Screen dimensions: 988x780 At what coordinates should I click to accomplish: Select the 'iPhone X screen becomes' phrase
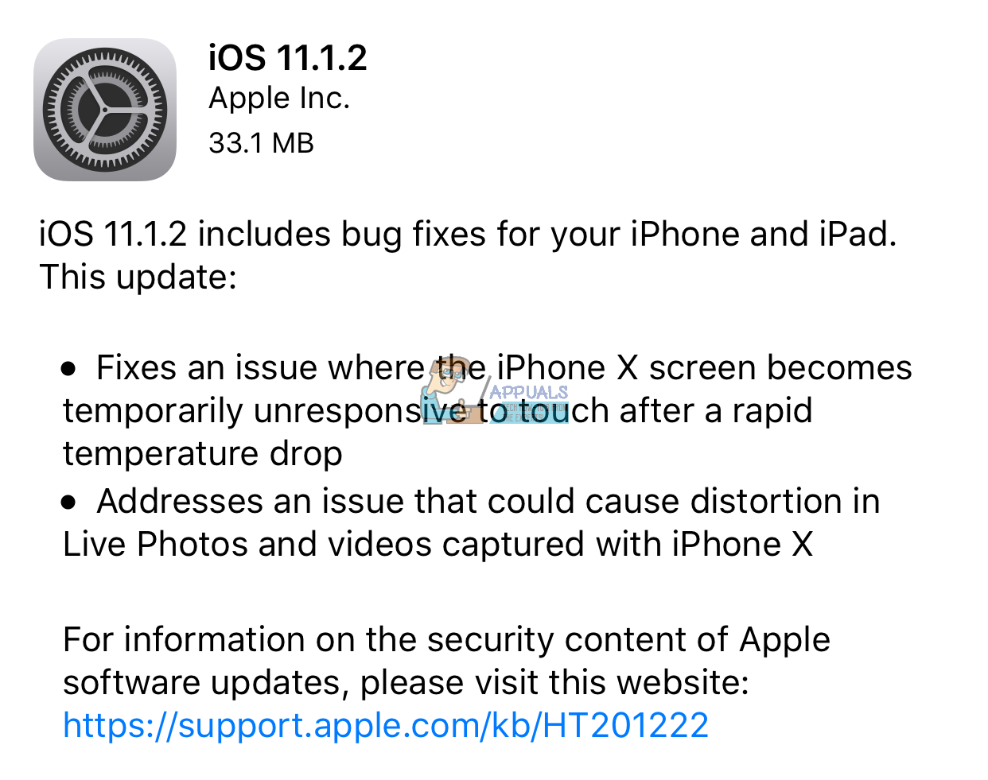705,368
